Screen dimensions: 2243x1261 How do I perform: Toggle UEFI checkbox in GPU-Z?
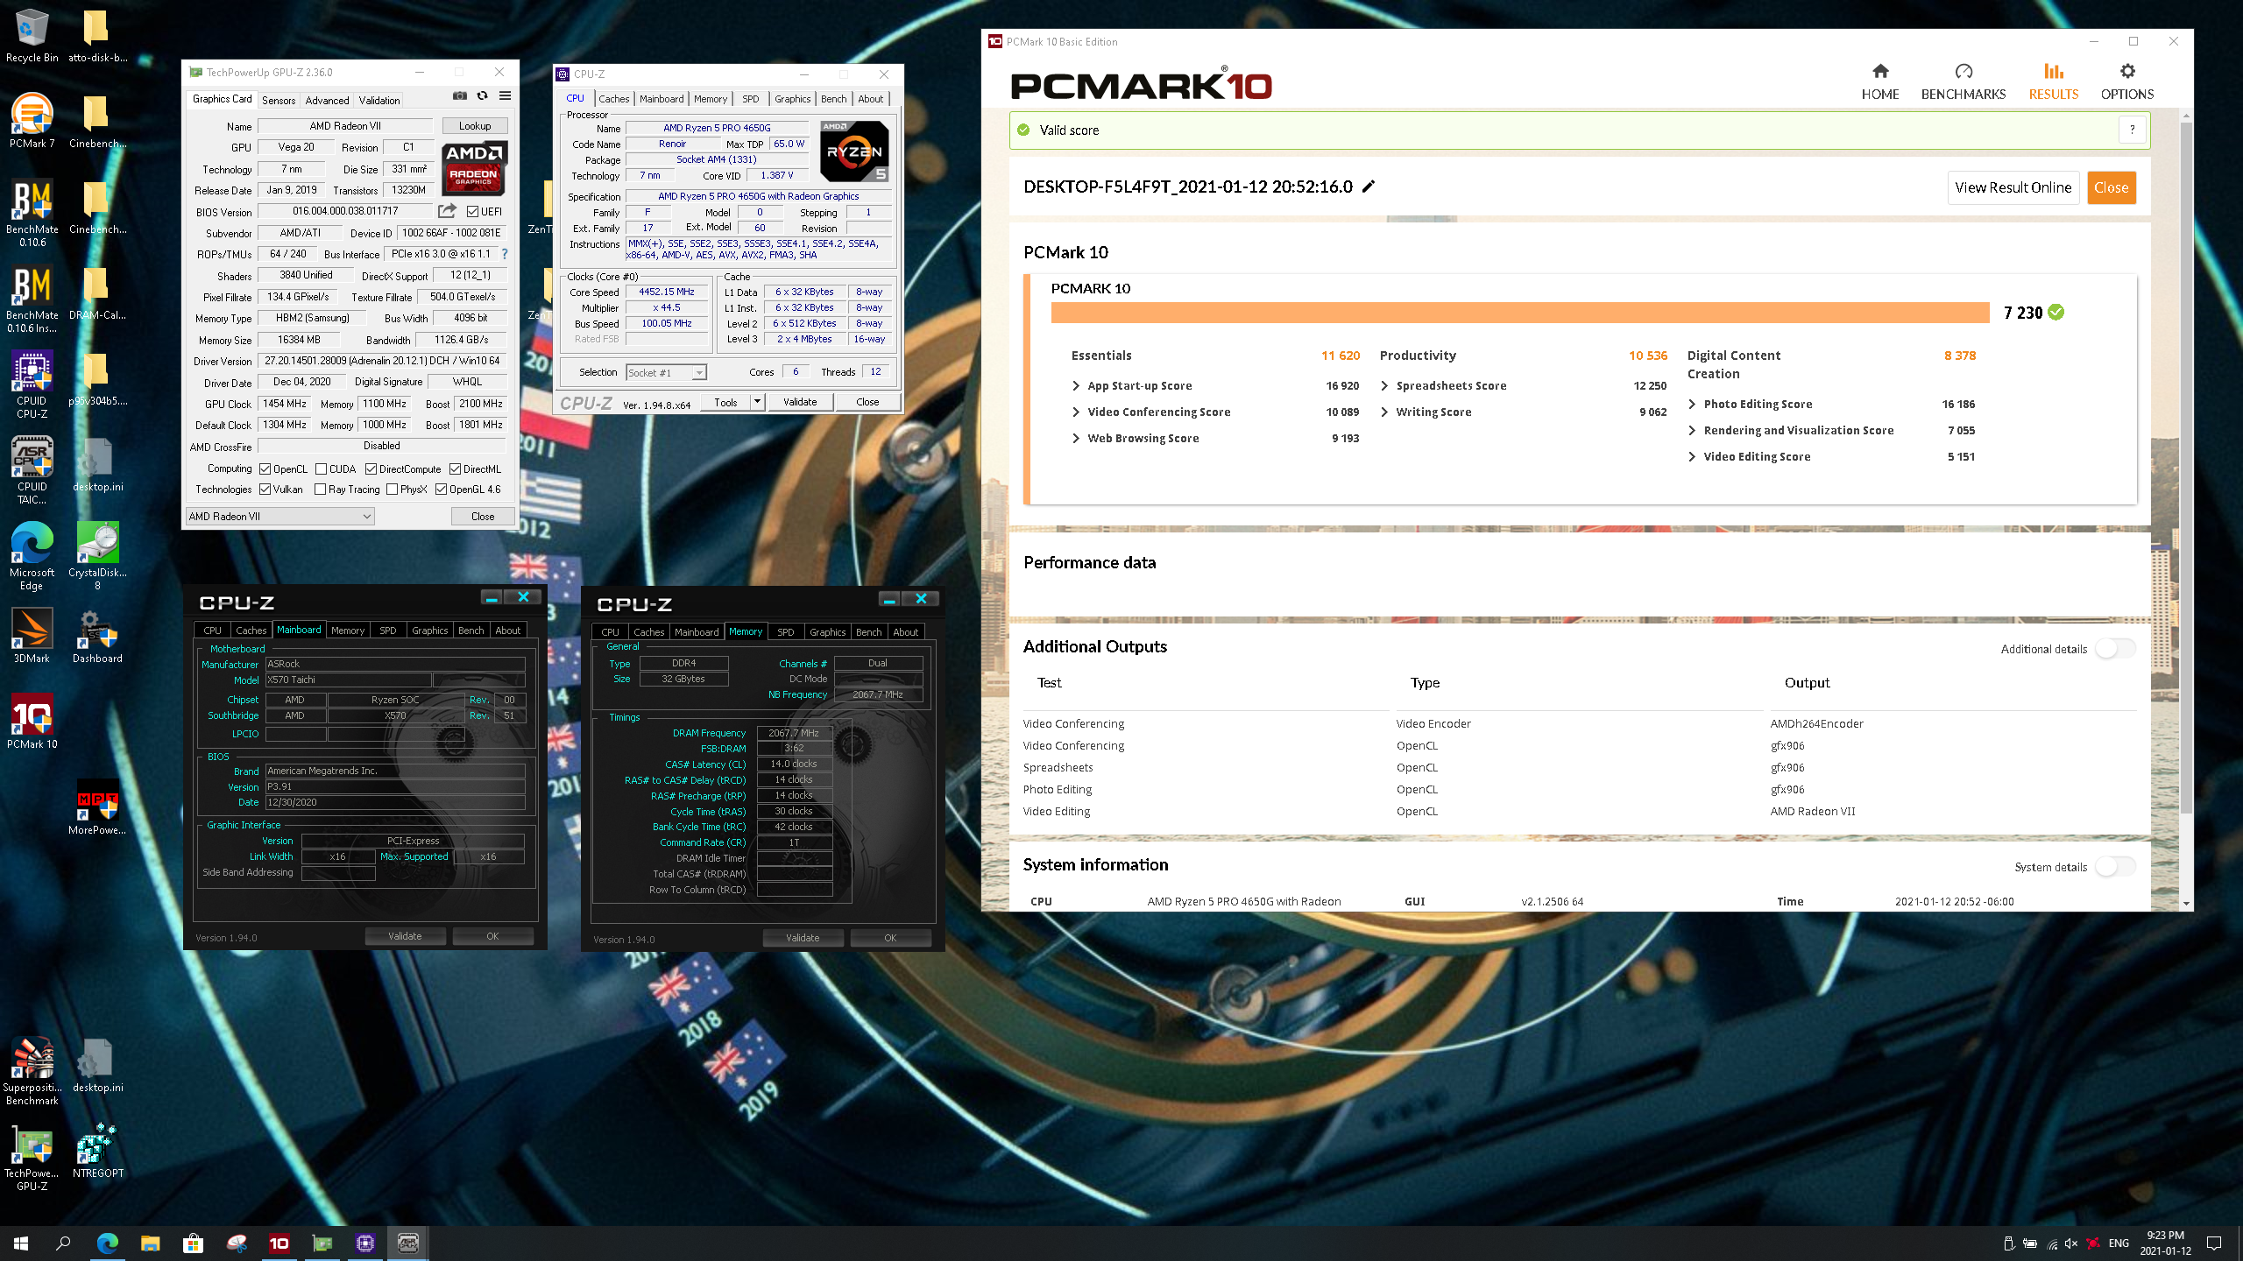pyautogui.click(x=473, y=211)
